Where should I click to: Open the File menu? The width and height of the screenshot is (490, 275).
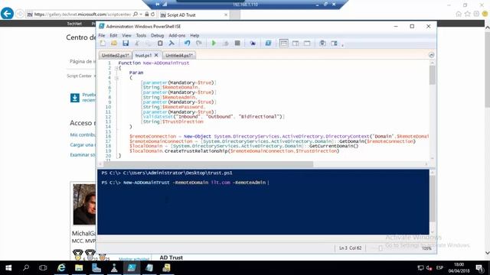(x=102, y=36)
